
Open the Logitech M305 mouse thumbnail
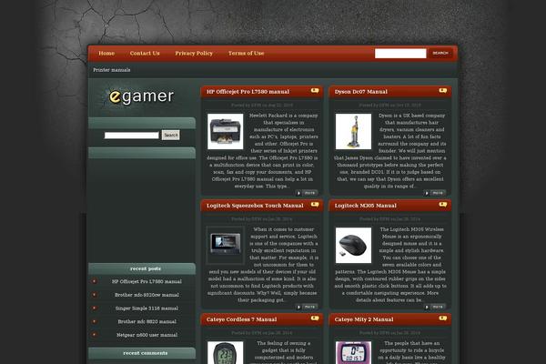click(x=353, y=245)
